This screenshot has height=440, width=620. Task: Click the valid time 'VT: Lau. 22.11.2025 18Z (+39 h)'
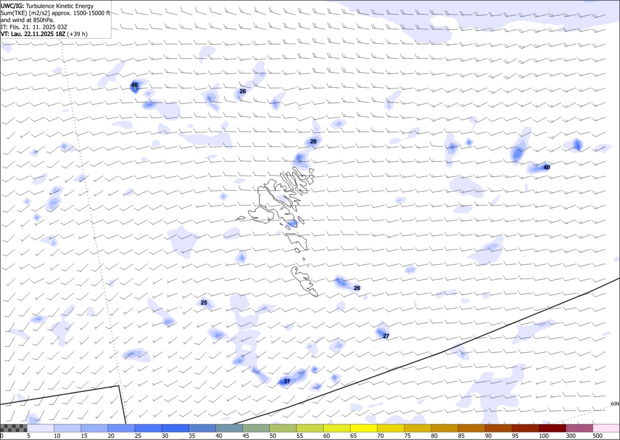[x=44, y=34]
